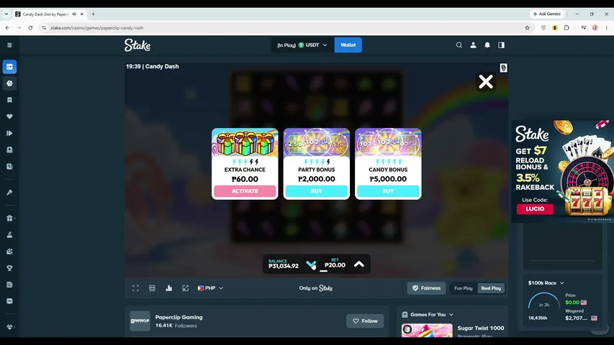Viewport: 614px width, 345px height.
Task: Open Chrome three-dot menu
Action: tap(607, 28)
